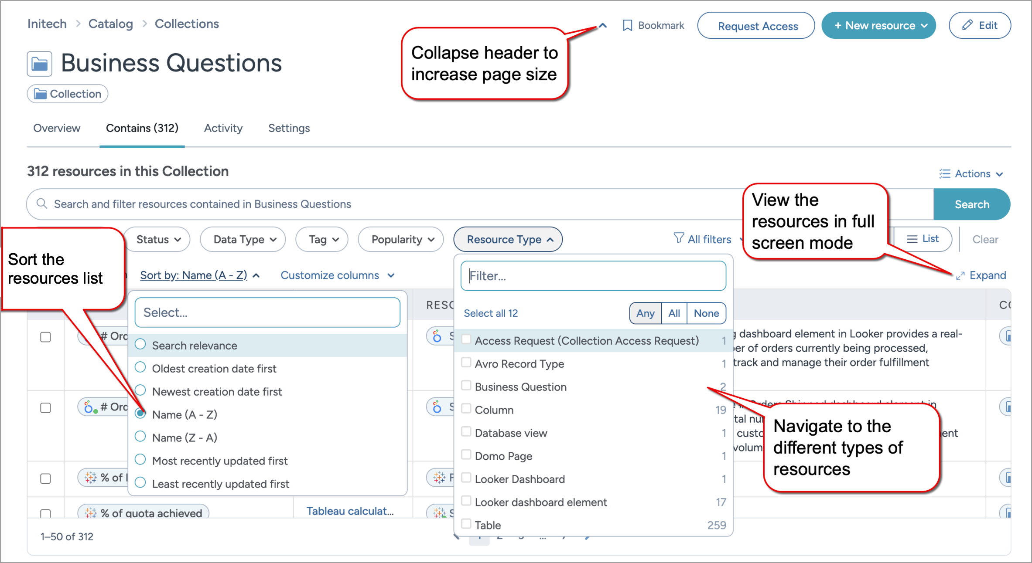This screenshot has height=563, width=1032.
Task: Switch to the Activity tab
Action: click(x=223, y=128)
